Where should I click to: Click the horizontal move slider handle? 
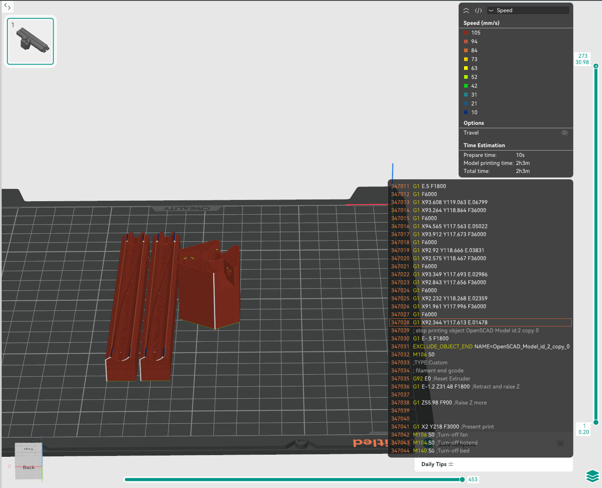click(x=462, y=479)
